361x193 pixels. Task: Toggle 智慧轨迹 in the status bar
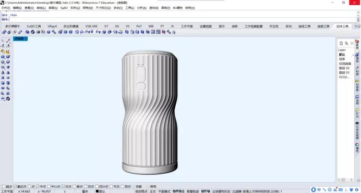[192, 191]
